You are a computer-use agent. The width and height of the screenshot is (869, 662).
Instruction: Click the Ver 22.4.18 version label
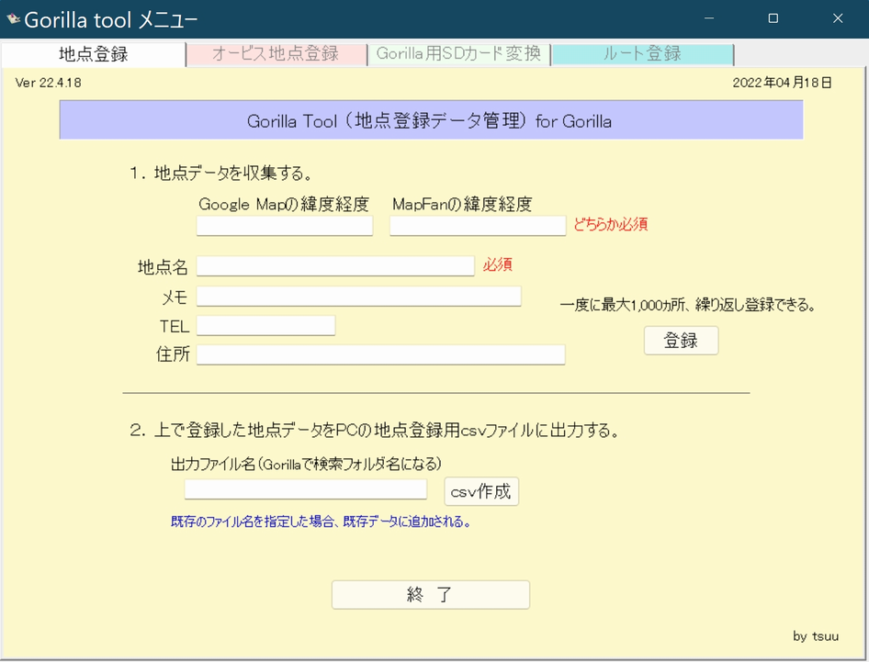[x=49, y=84]
